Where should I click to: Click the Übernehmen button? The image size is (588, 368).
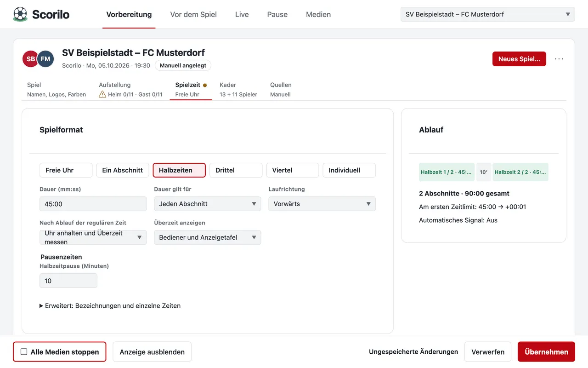pos(546,352)
